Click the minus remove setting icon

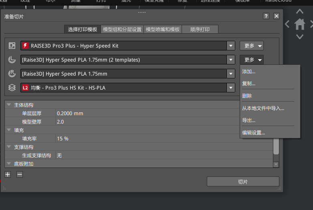[x=20, y=174]
